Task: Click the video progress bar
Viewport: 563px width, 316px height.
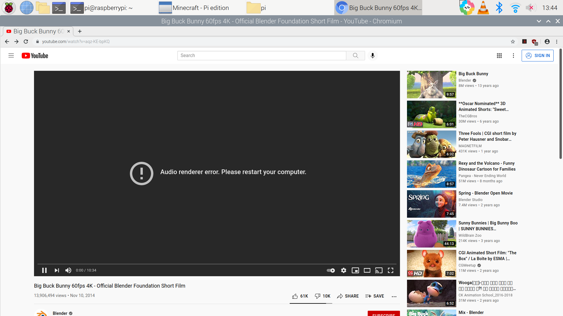Action: 217,264
